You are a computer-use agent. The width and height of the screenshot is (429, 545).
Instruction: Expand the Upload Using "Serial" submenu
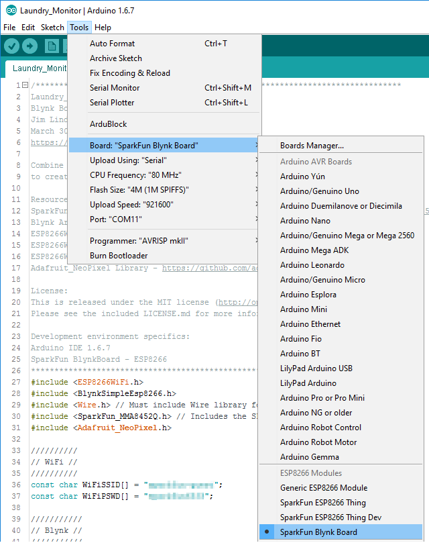(x=164, y=160)
